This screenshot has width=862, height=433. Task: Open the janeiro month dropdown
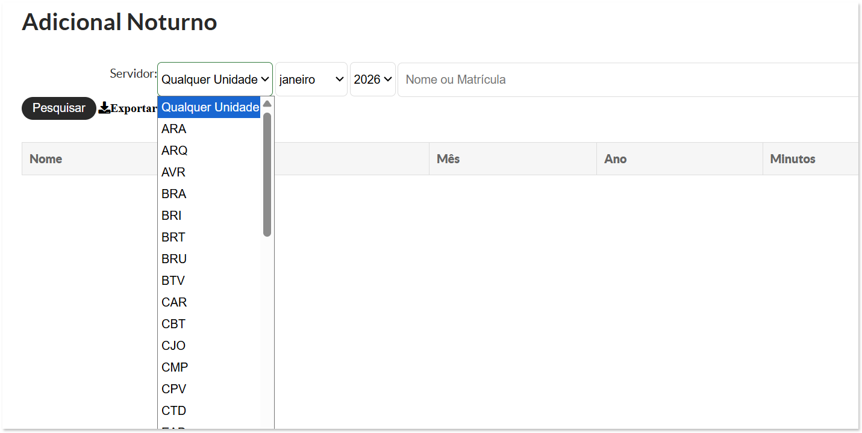311,79
